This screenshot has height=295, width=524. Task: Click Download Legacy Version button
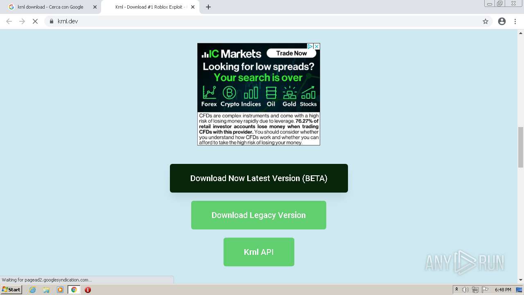point(259,215)
